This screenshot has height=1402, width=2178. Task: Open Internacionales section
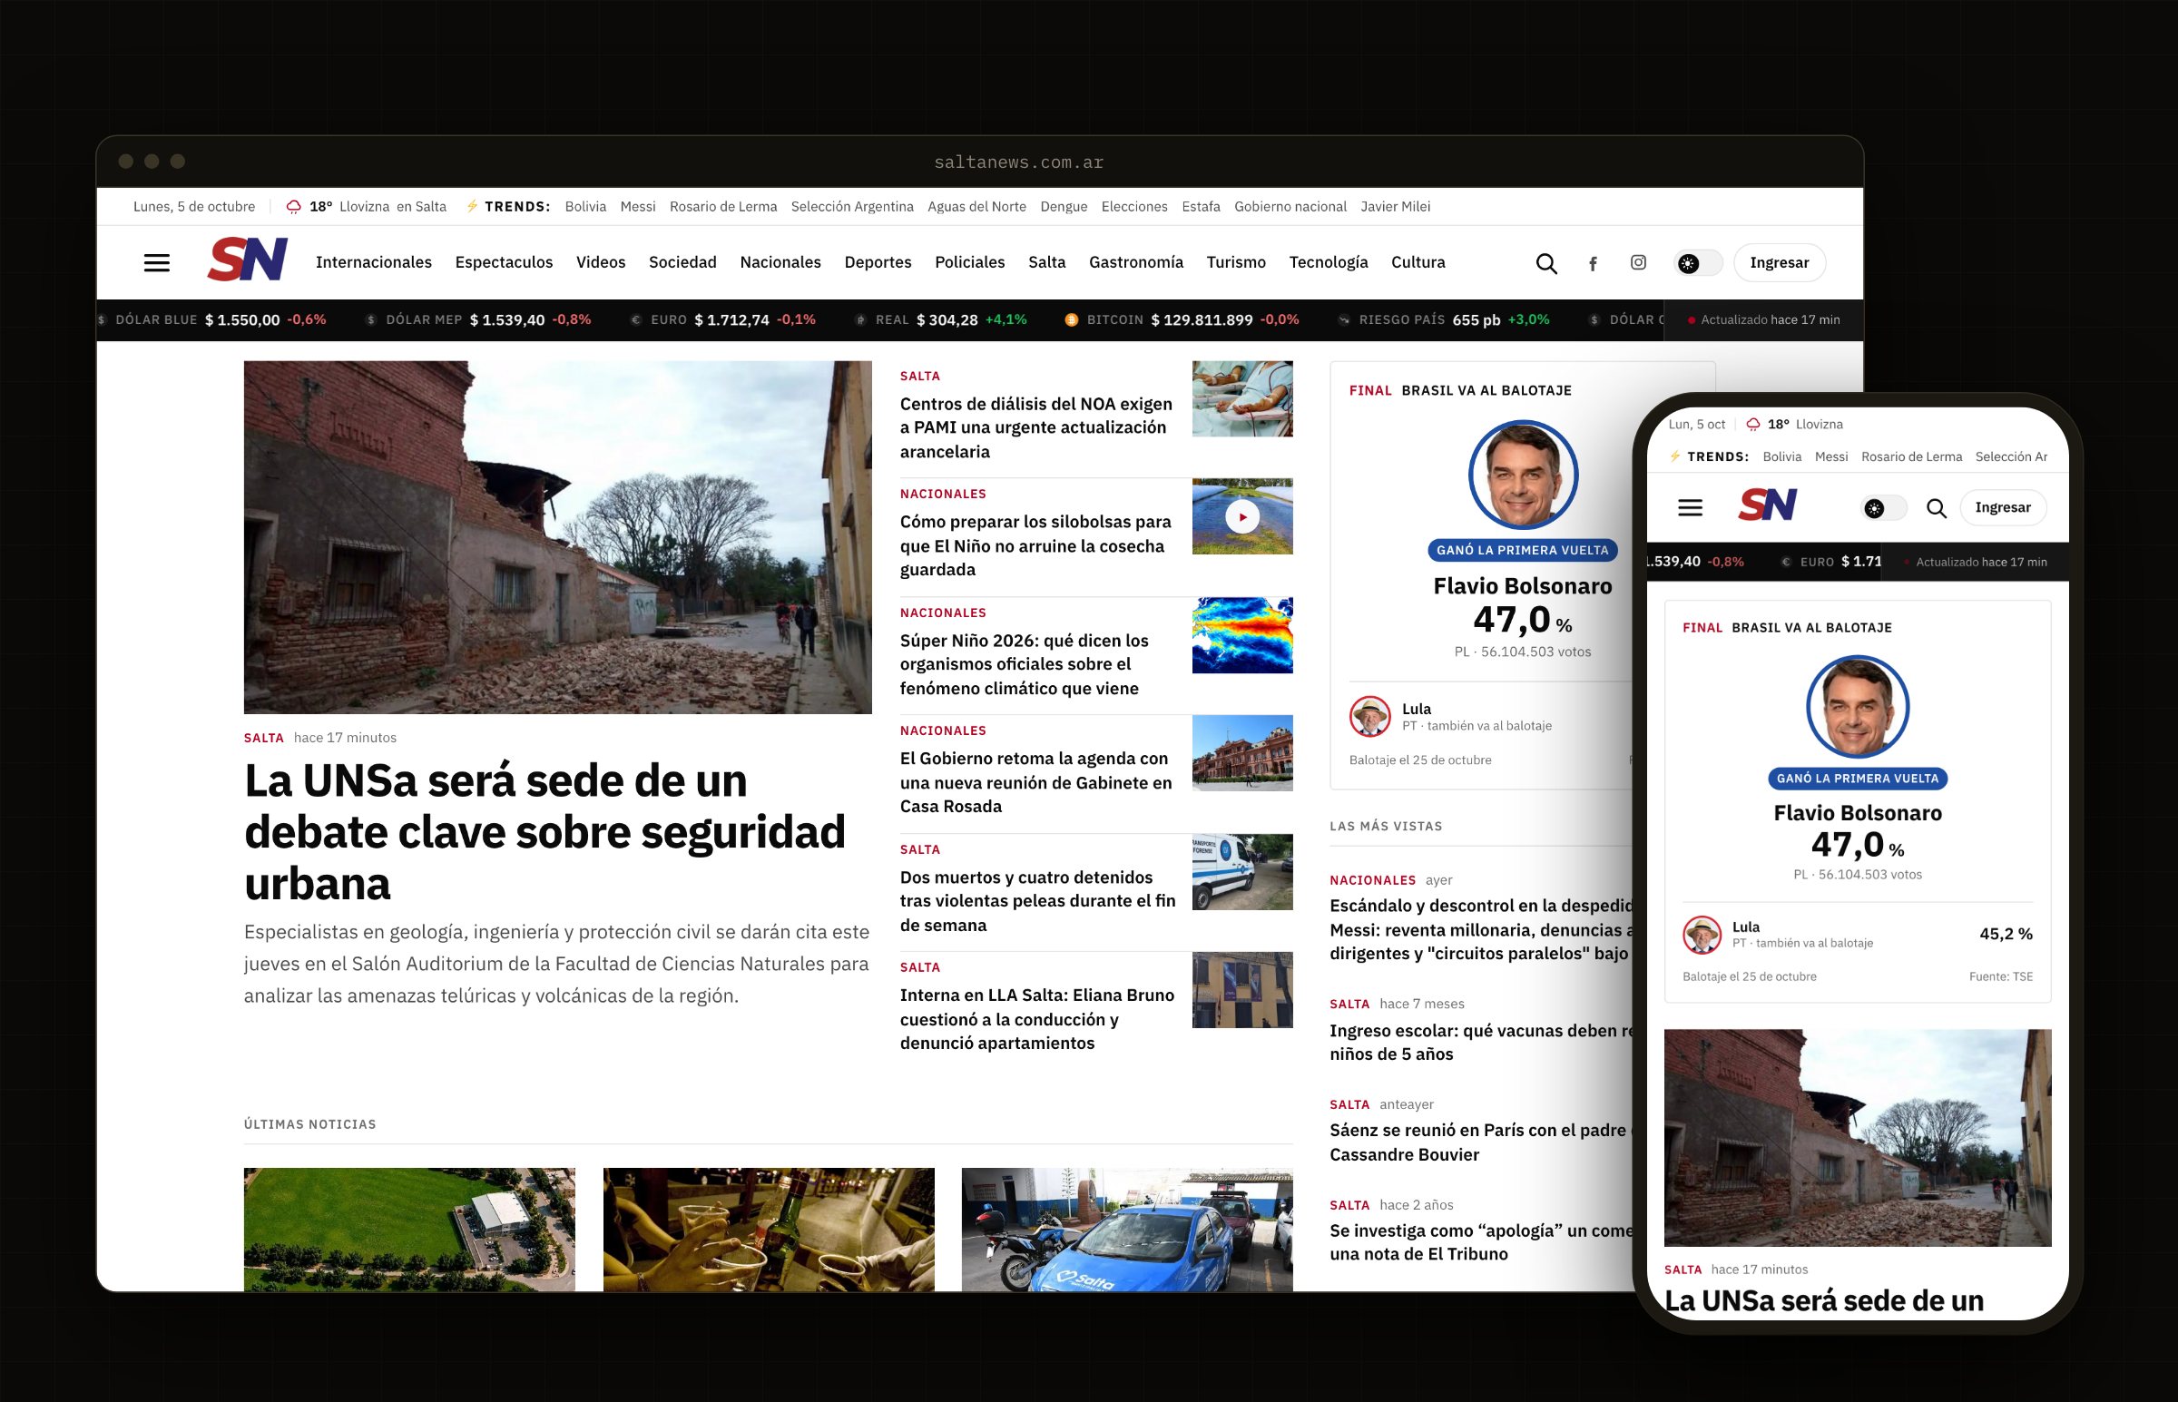click(x=374, y=262)
